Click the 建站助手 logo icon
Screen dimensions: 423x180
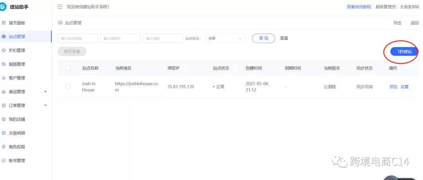coord(3,7)
